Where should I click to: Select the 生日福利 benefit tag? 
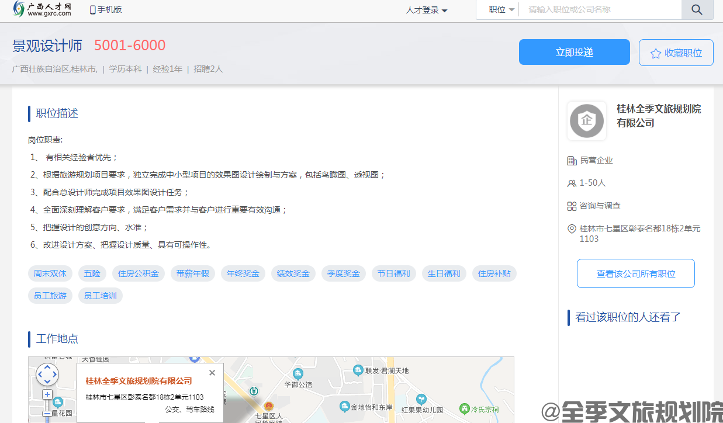(444, 273)
